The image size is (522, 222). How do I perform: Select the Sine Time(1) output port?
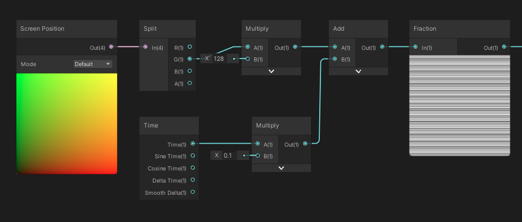coord(193,156)
